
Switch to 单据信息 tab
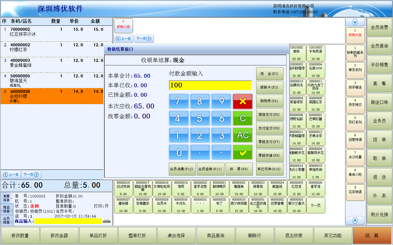[7, 198]
